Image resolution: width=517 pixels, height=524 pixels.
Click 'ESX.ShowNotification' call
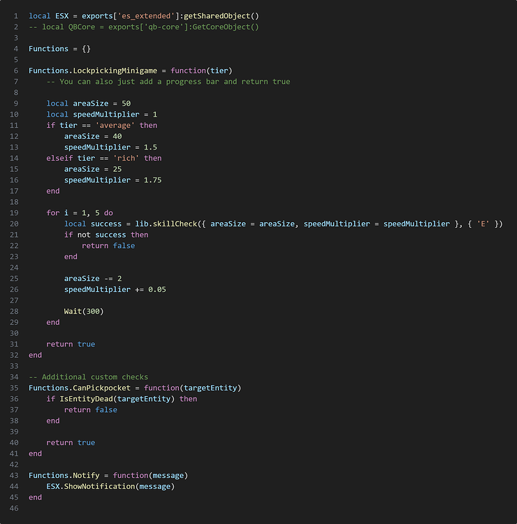(91, 486)
